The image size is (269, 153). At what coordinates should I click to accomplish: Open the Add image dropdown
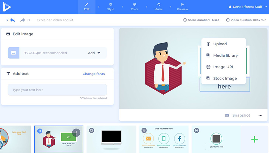(94, 53)
